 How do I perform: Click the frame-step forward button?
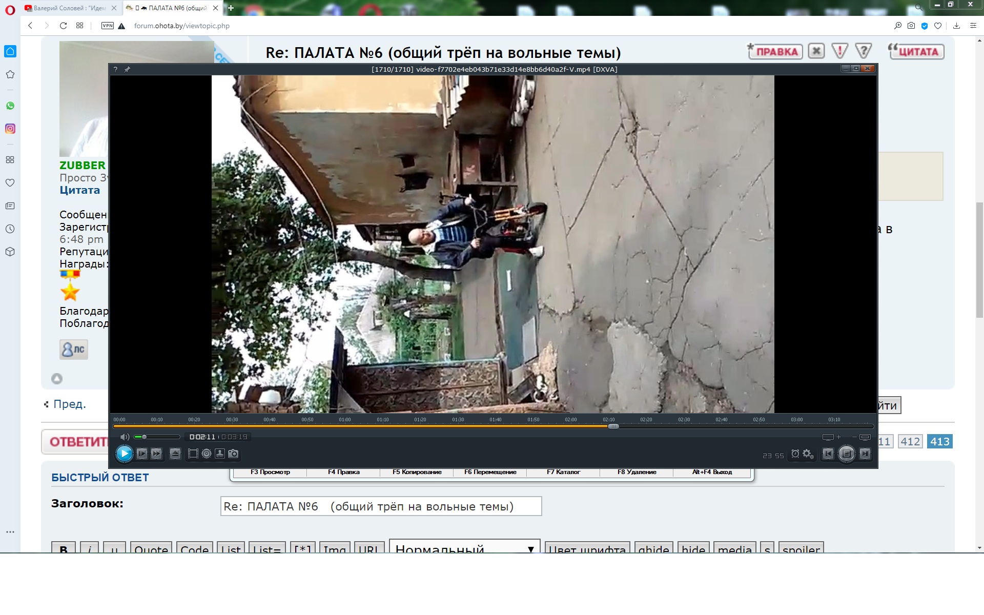coord(142,454)
